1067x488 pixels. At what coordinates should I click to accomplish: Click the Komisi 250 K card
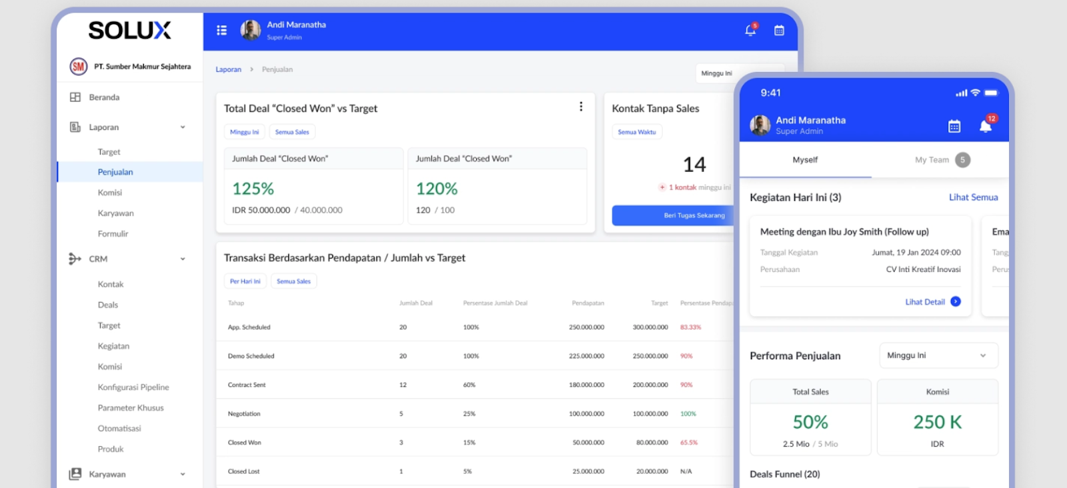938,418
